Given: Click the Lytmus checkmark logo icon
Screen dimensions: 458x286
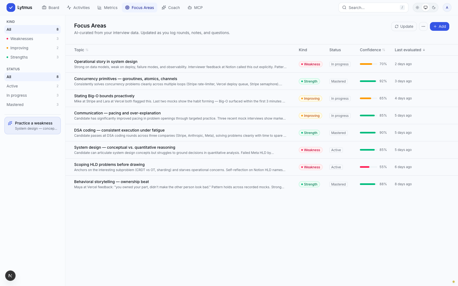Looking at the screenshot, I should 11,8.
